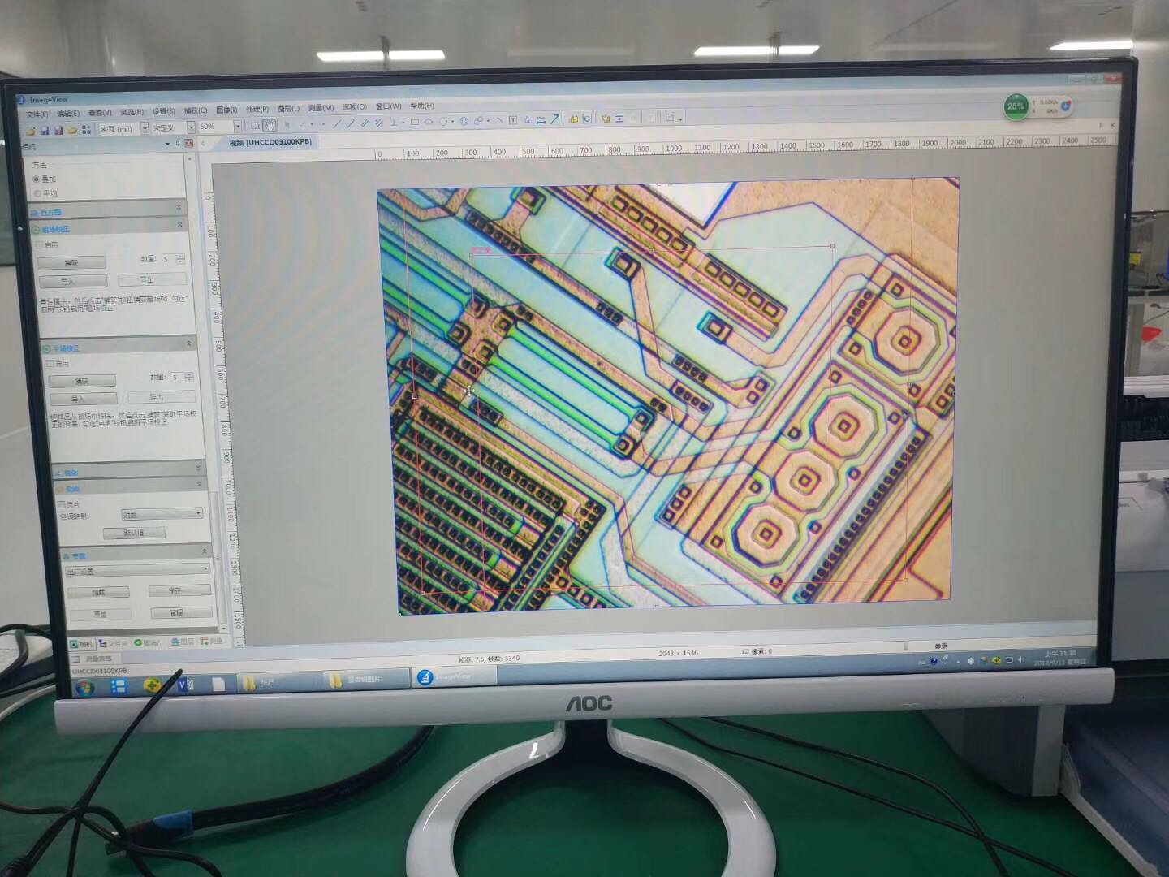Click 捕获 button under 暗场校正
Image resolution: width=1169 pixels, height=877 pixels.
coord(71,263)
